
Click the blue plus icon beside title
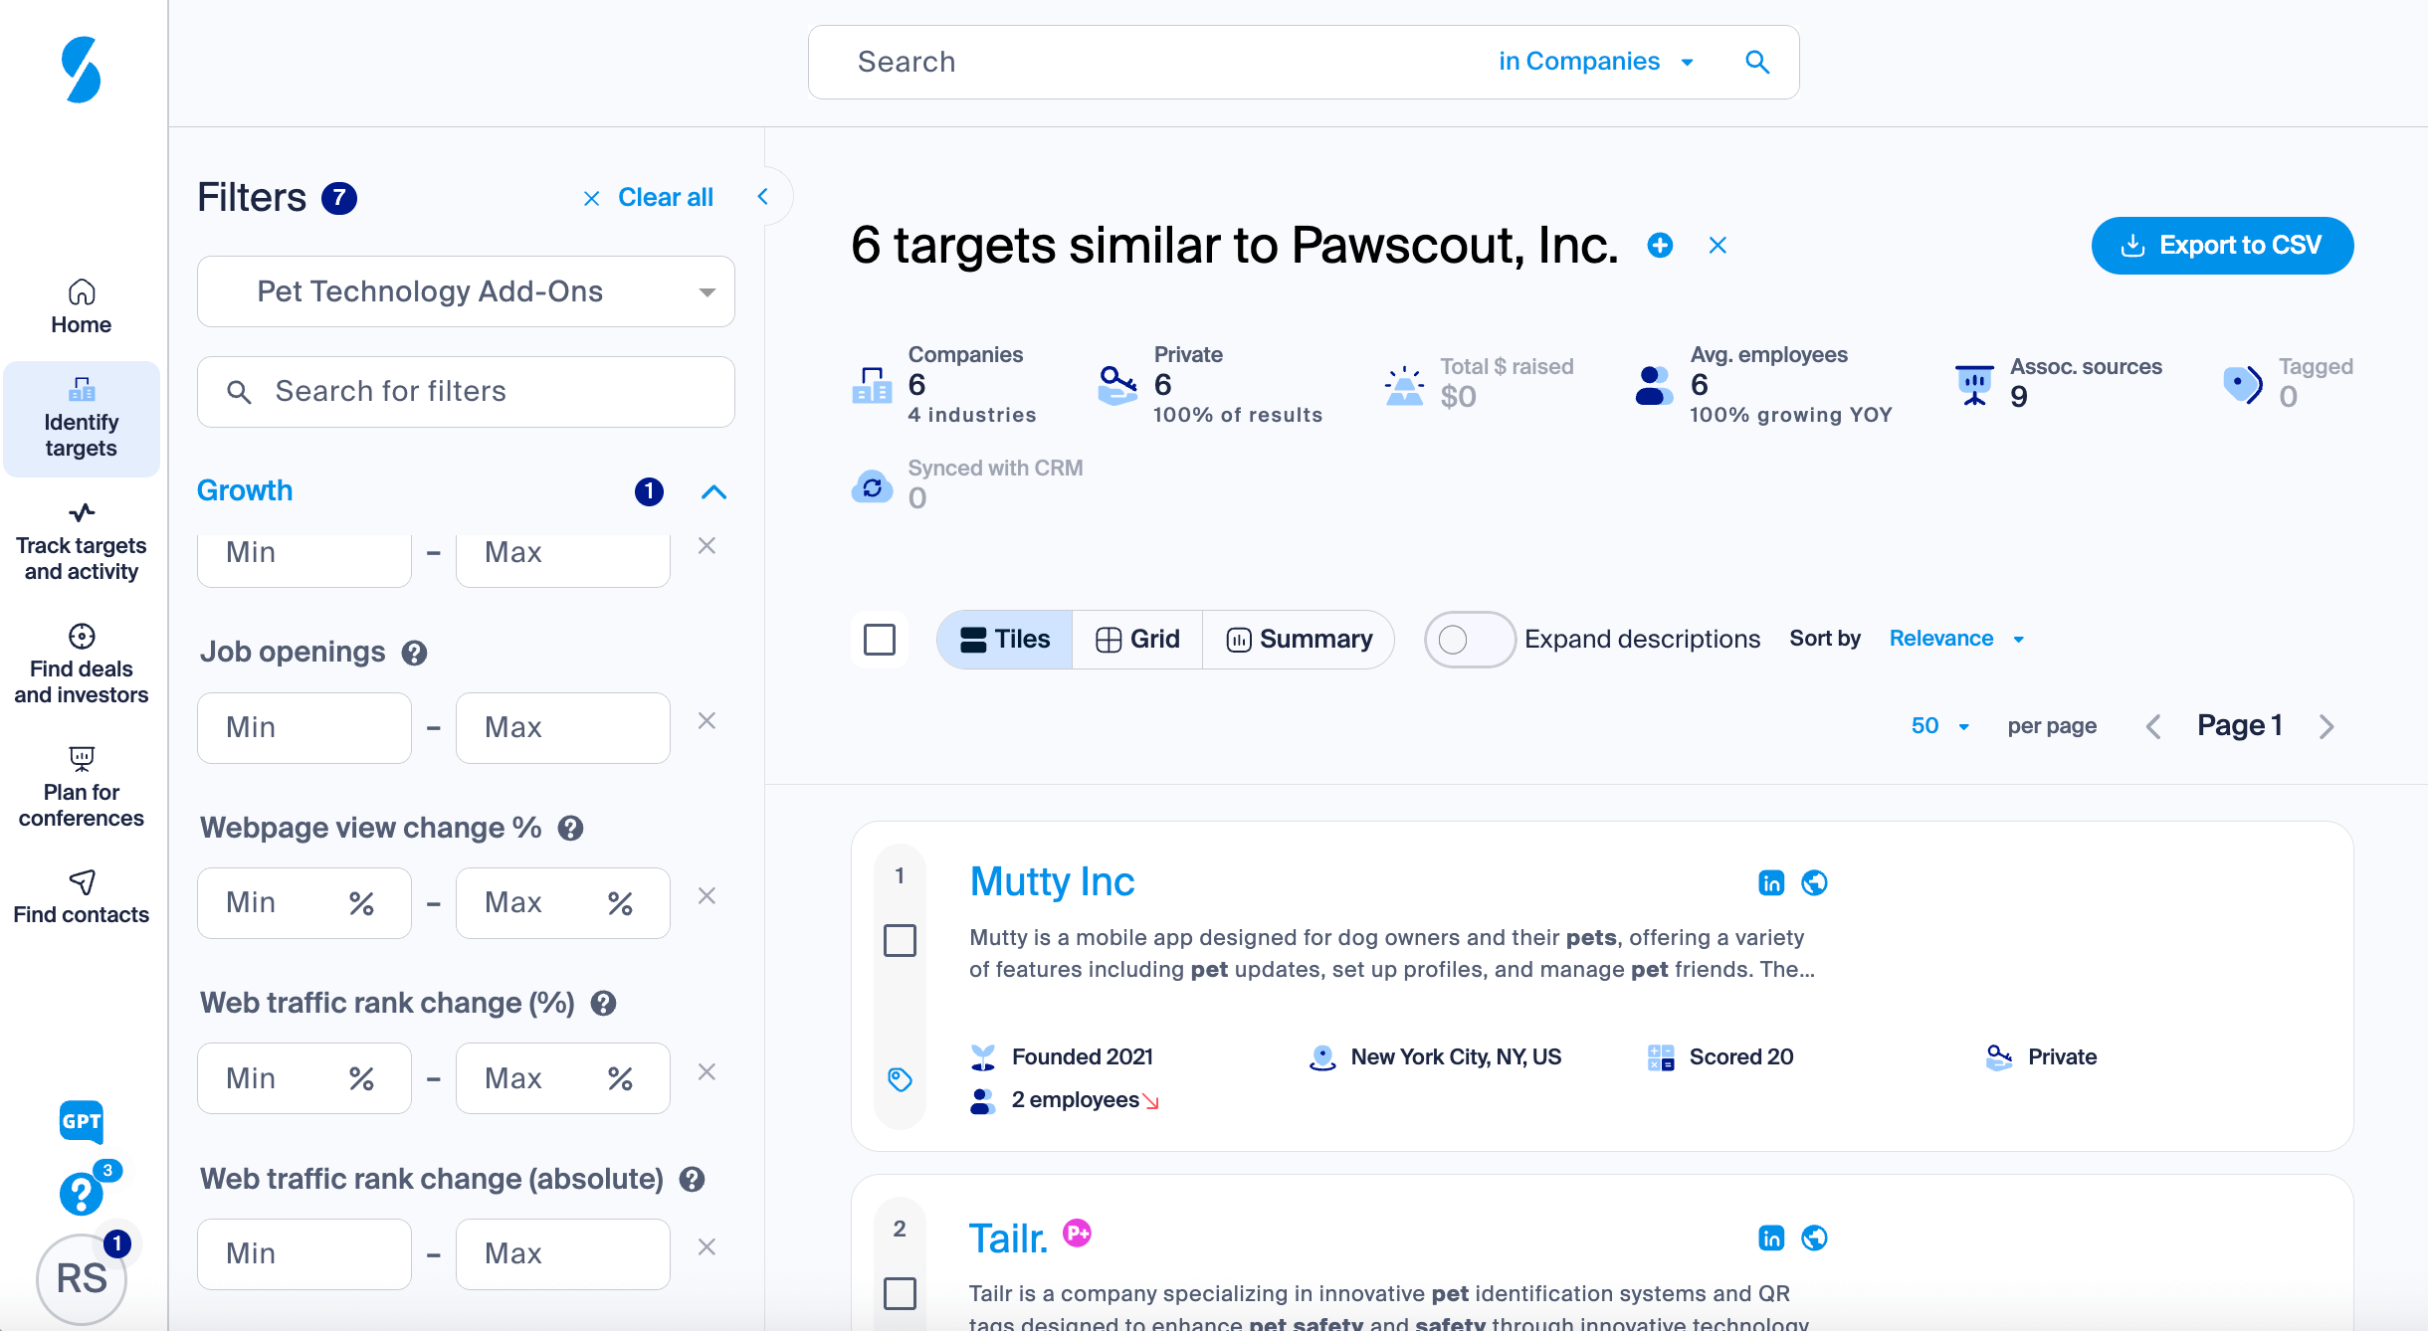click(1660, 245)
